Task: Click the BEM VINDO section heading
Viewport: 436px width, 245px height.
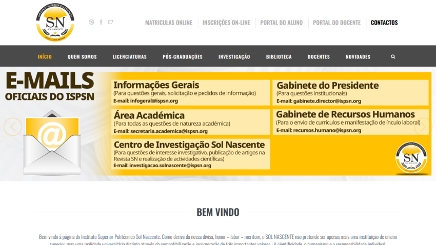Action: (218, 212)
